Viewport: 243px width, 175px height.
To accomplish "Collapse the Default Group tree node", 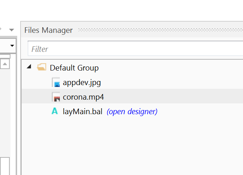I will click(x=29, y=67).
